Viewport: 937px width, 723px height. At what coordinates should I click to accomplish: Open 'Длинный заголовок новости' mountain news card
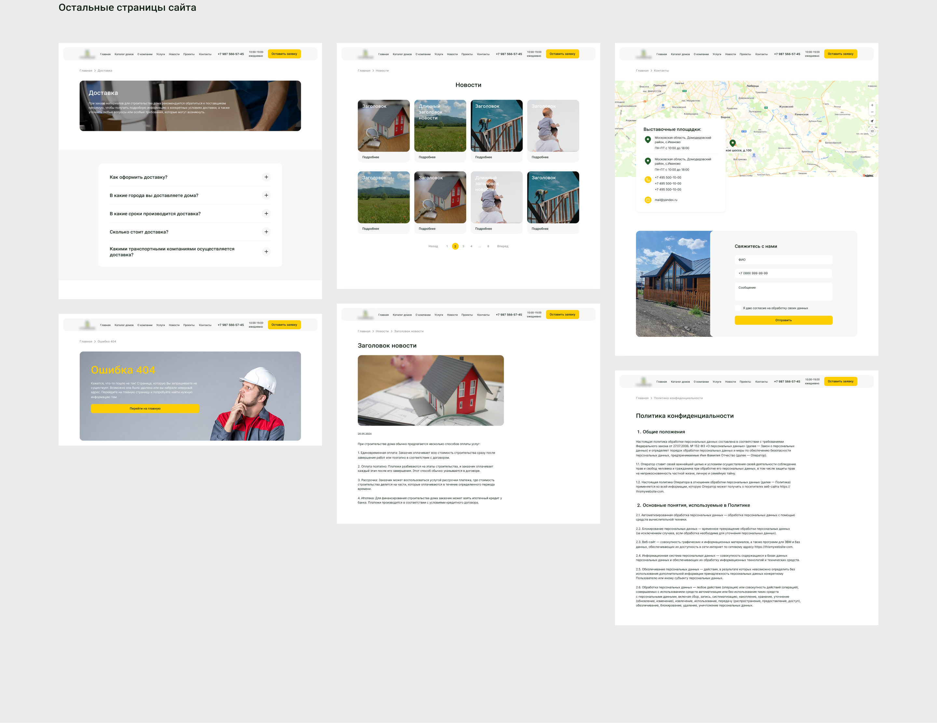pos(440,126)
